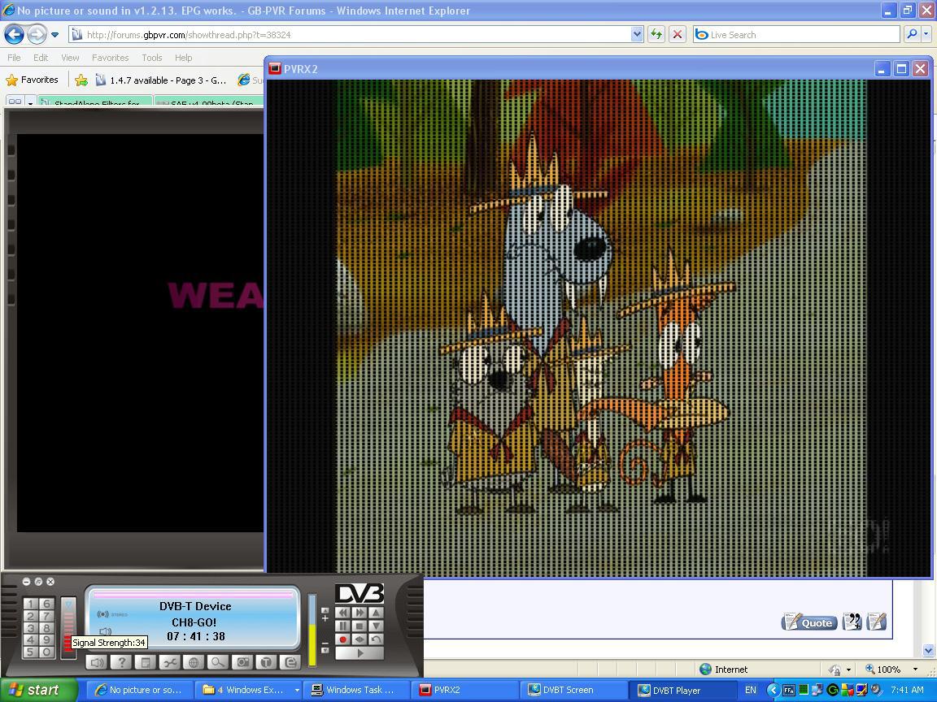Select number 5 on DVBT keypad
The image size is (937, 702).
click(30, 652)
